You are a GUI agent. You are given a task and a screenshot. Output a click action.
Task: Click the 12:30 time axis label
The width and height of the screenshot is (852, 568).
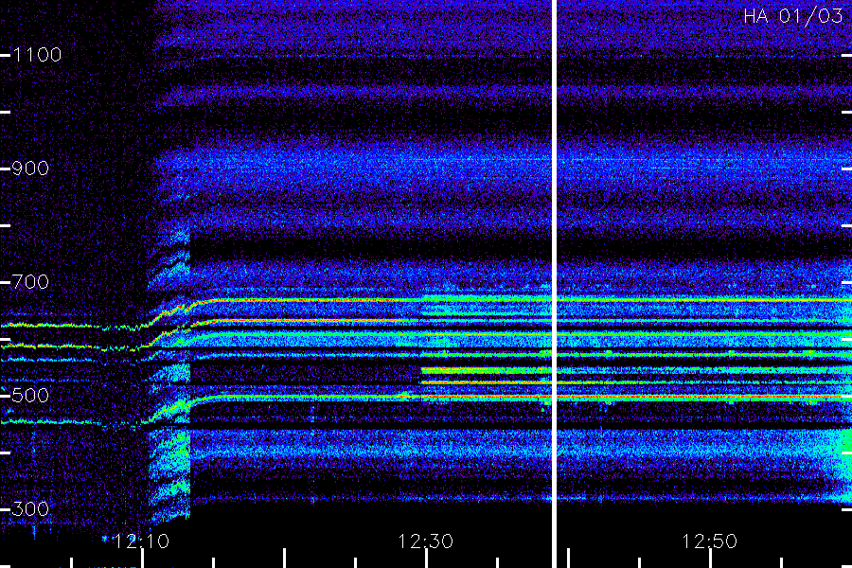coord(425,541)
